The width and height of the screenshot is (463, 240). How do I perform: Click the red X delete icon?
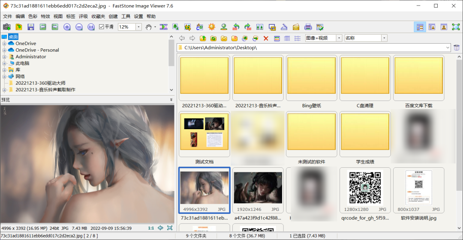266,39
